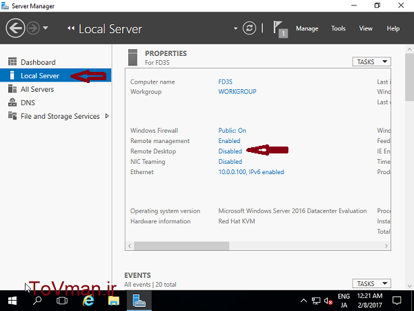The height and width of the screenshot is (311, 414).
Task: Click Ethernet 10.0.0.100 IPv6 link
Action: [x=251, y=172]
